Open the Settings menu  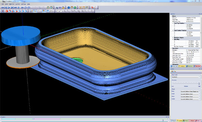point(24,4)
